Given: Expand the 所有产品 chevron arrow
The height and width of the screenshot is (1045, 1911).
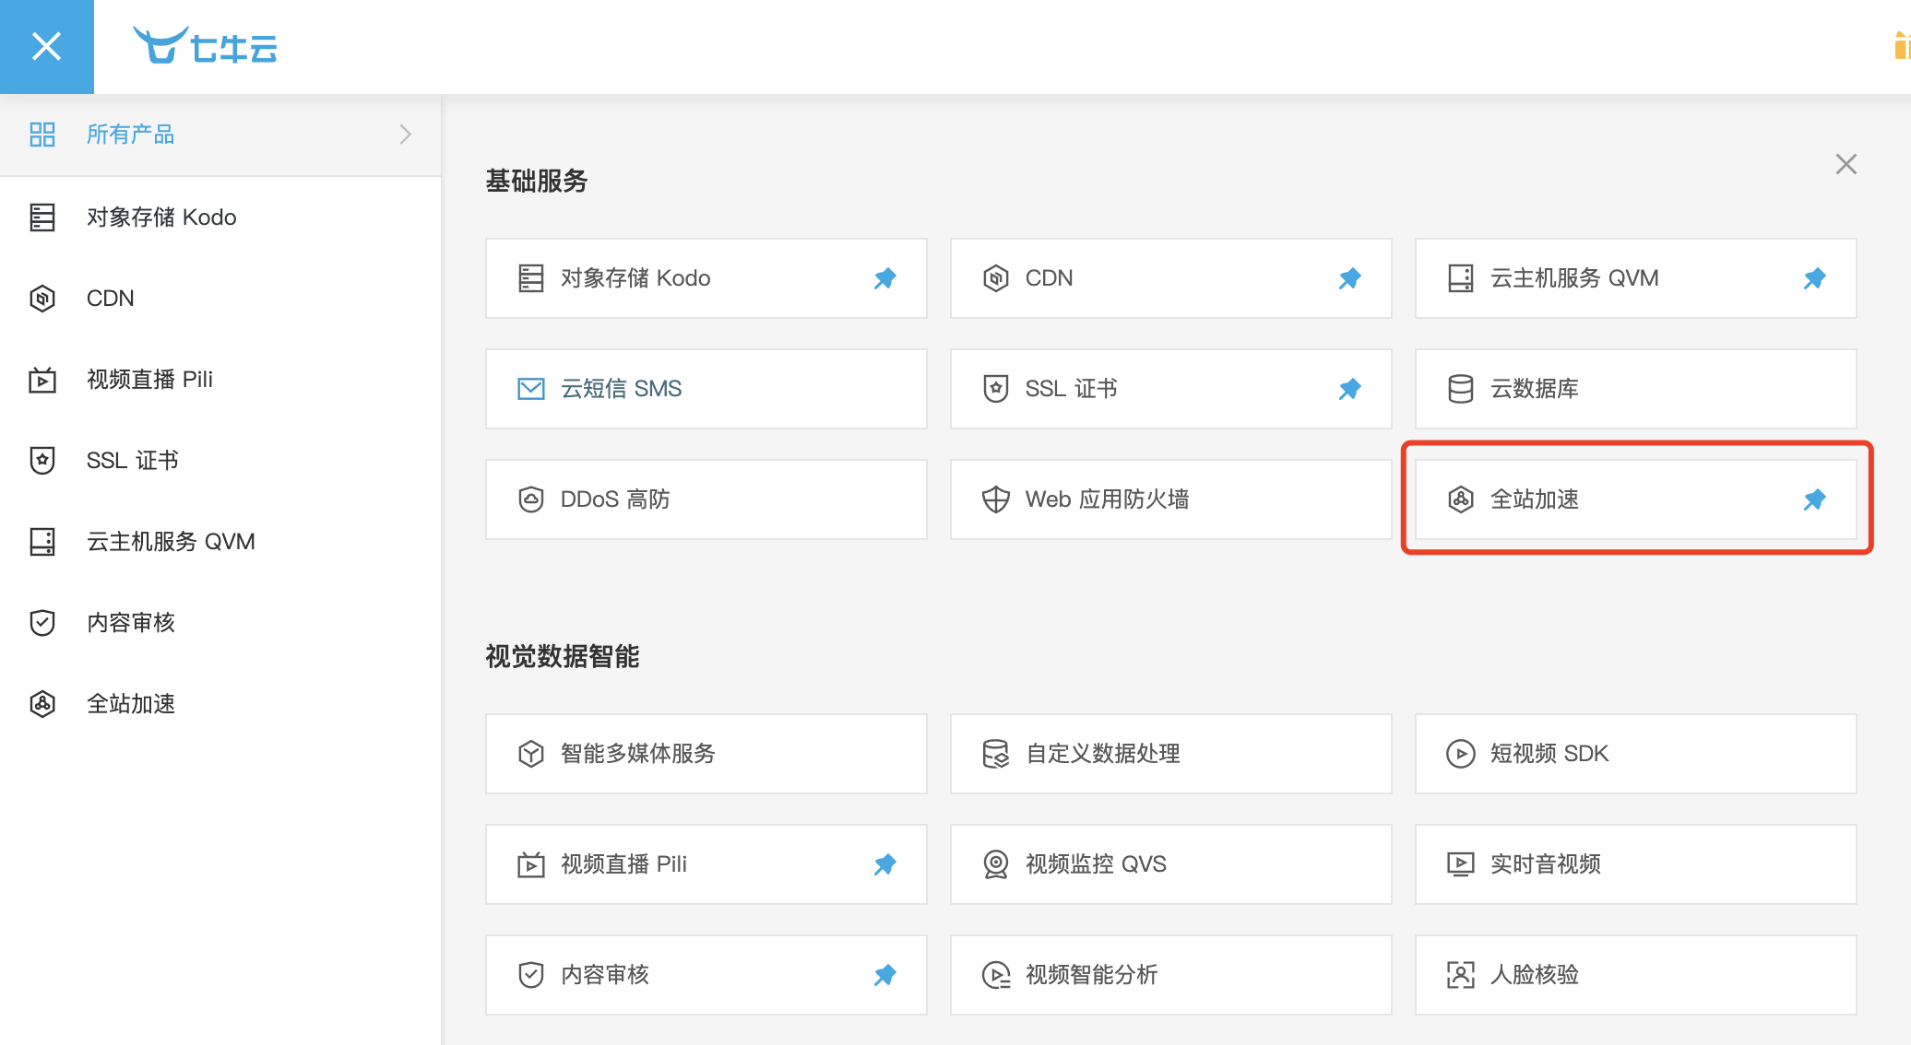Looking at the screenshot, I should coord(405,135).
